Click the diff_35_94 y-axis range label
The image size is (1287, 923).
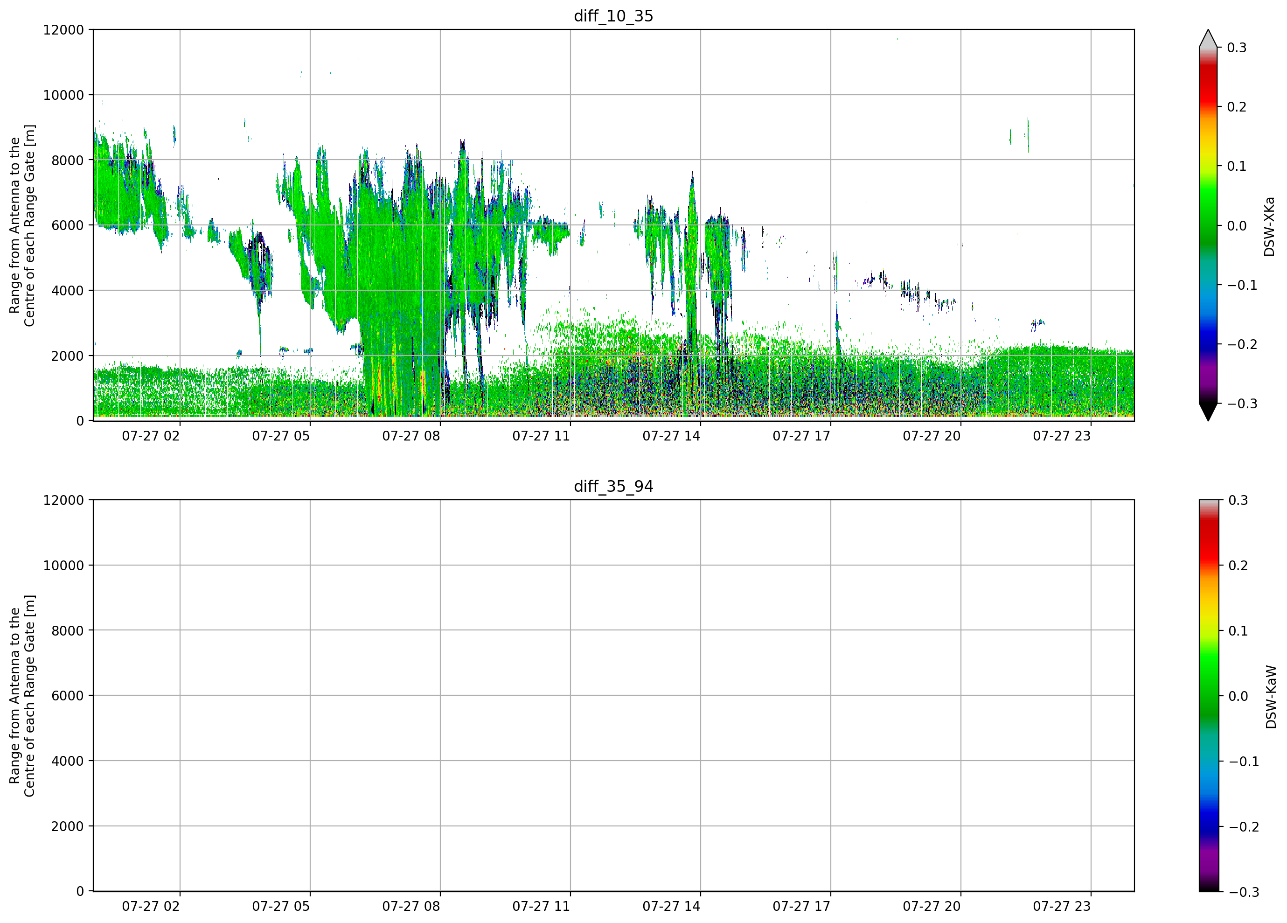click(22, 695)
